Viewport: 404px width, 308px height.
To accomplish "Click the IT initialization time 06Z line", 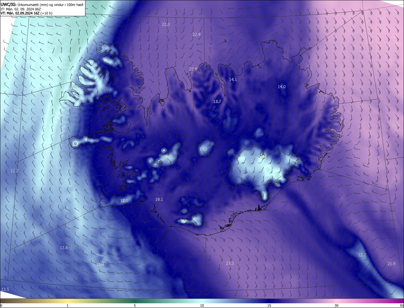I will [21, 9].
